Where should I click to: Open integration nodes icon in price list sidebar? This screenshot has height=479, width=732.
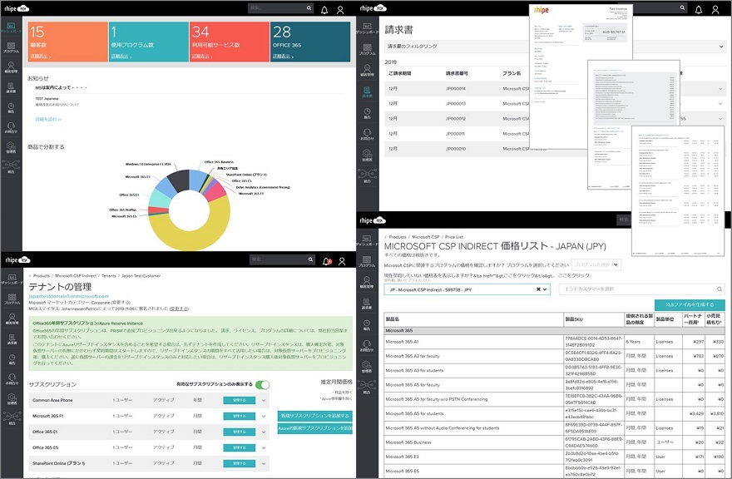click(368, 387)
